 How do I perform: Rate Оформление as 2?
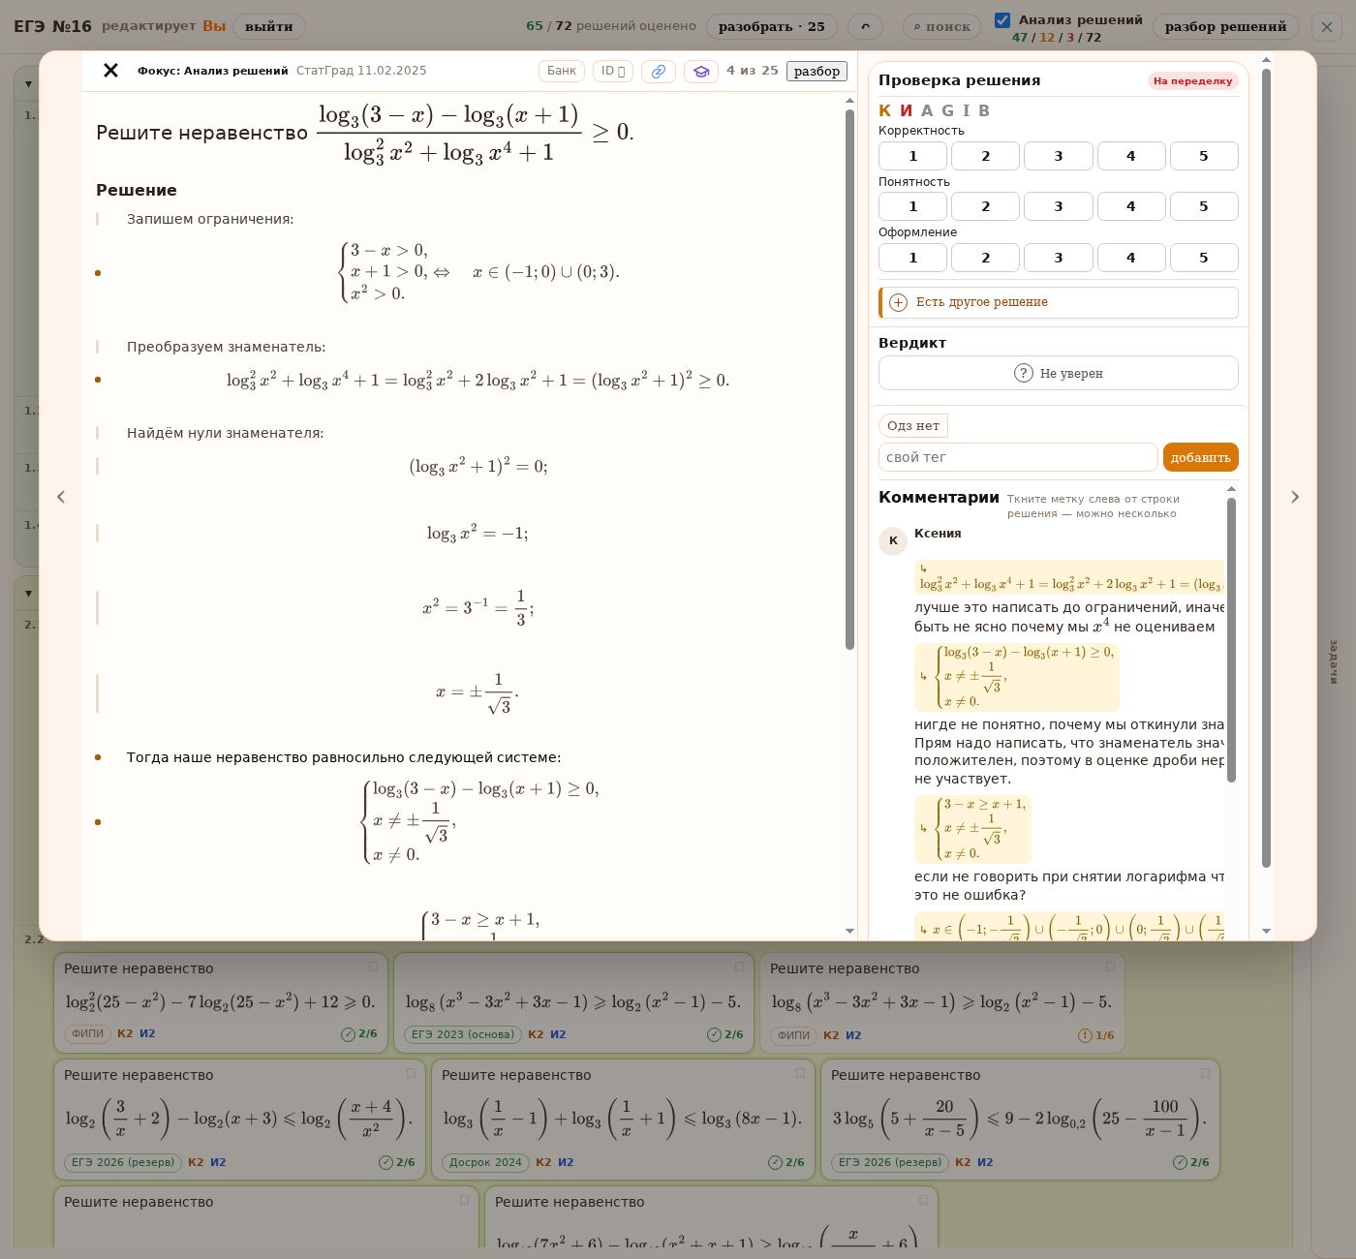click(985, 258)
